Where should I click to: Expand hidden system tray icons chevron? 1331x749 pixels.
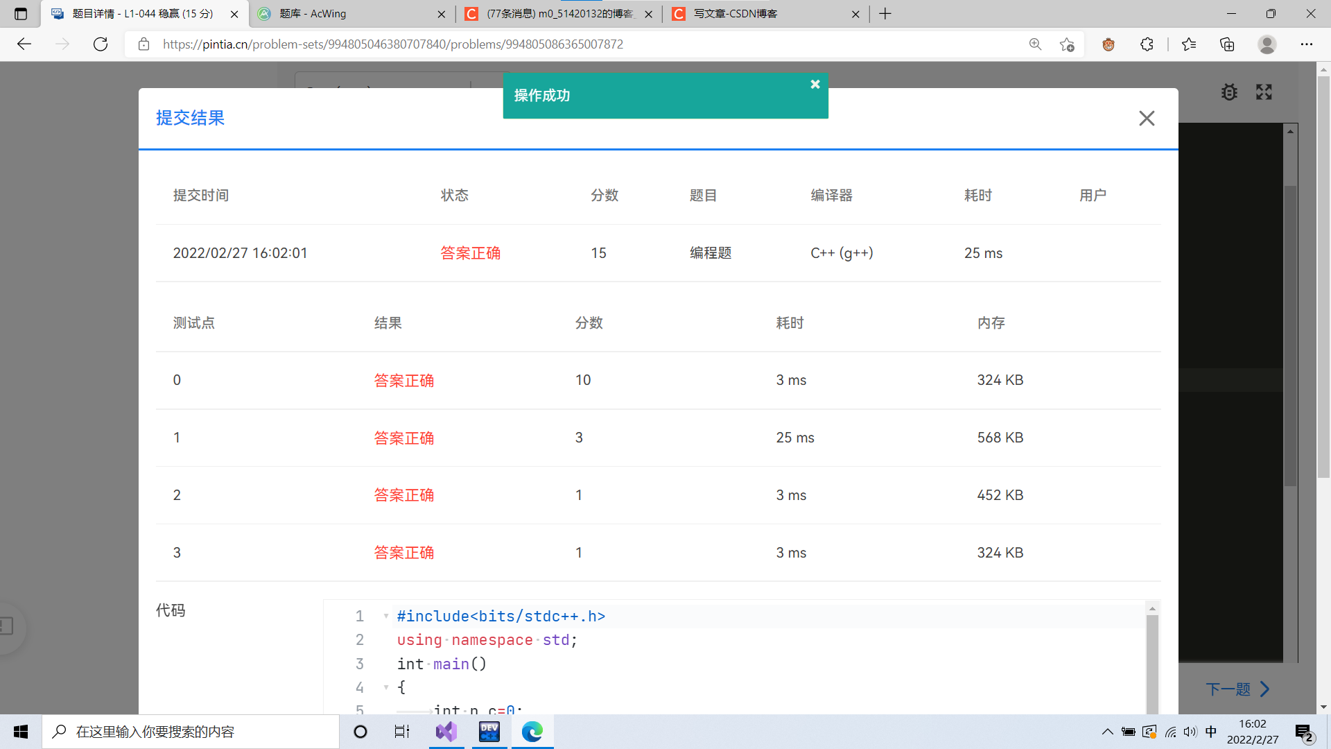tap(1107, 732)
